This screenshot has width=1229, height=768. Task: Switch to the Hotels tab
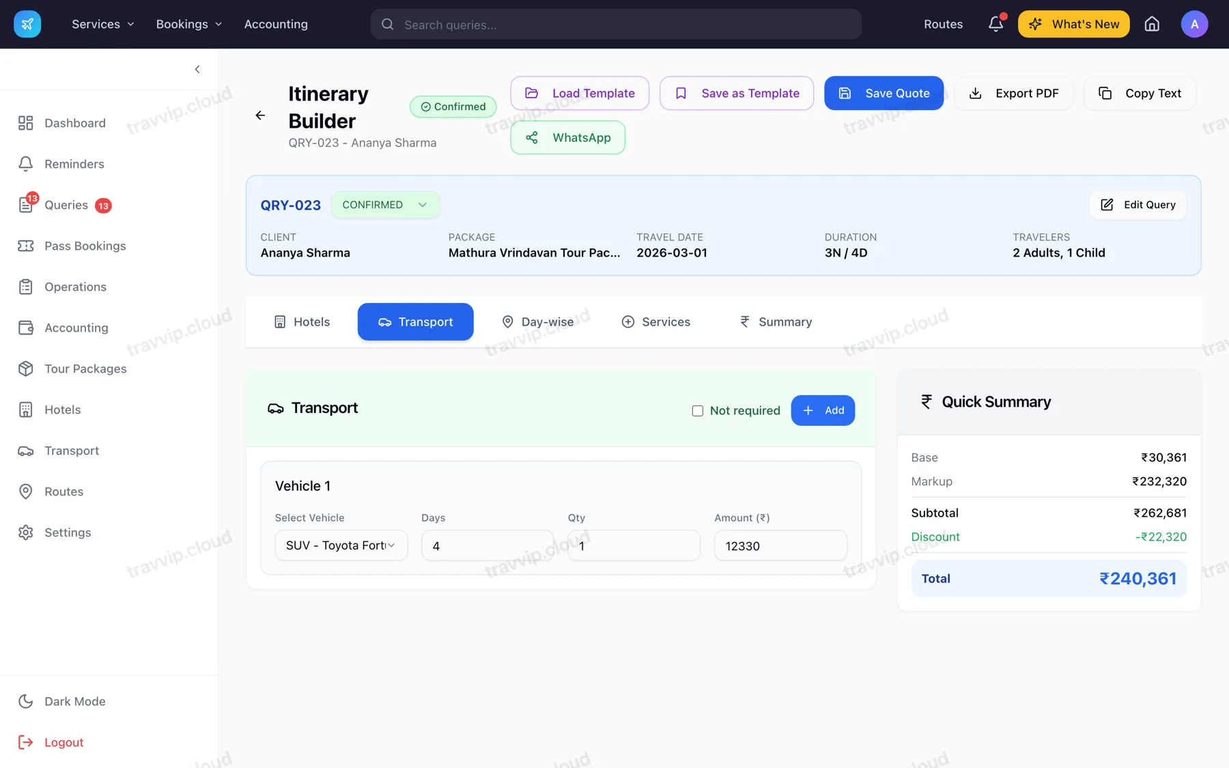pos(302,322)
